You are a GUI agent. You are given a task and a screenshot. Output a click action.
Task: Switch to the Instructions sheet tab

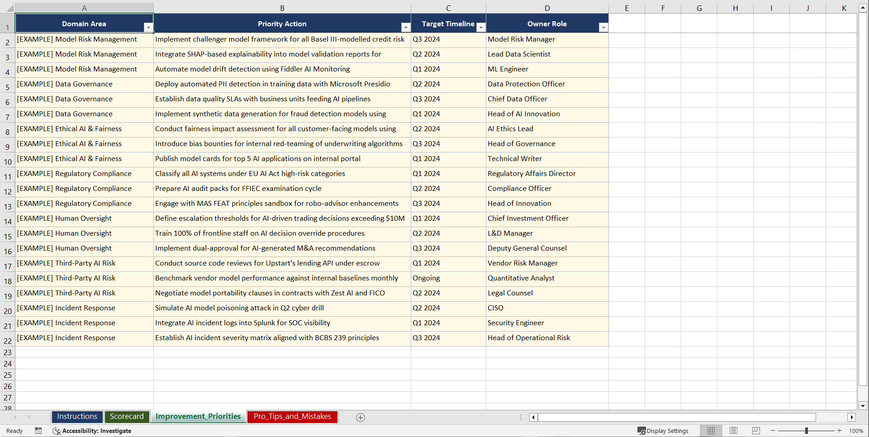pos(77,416)
